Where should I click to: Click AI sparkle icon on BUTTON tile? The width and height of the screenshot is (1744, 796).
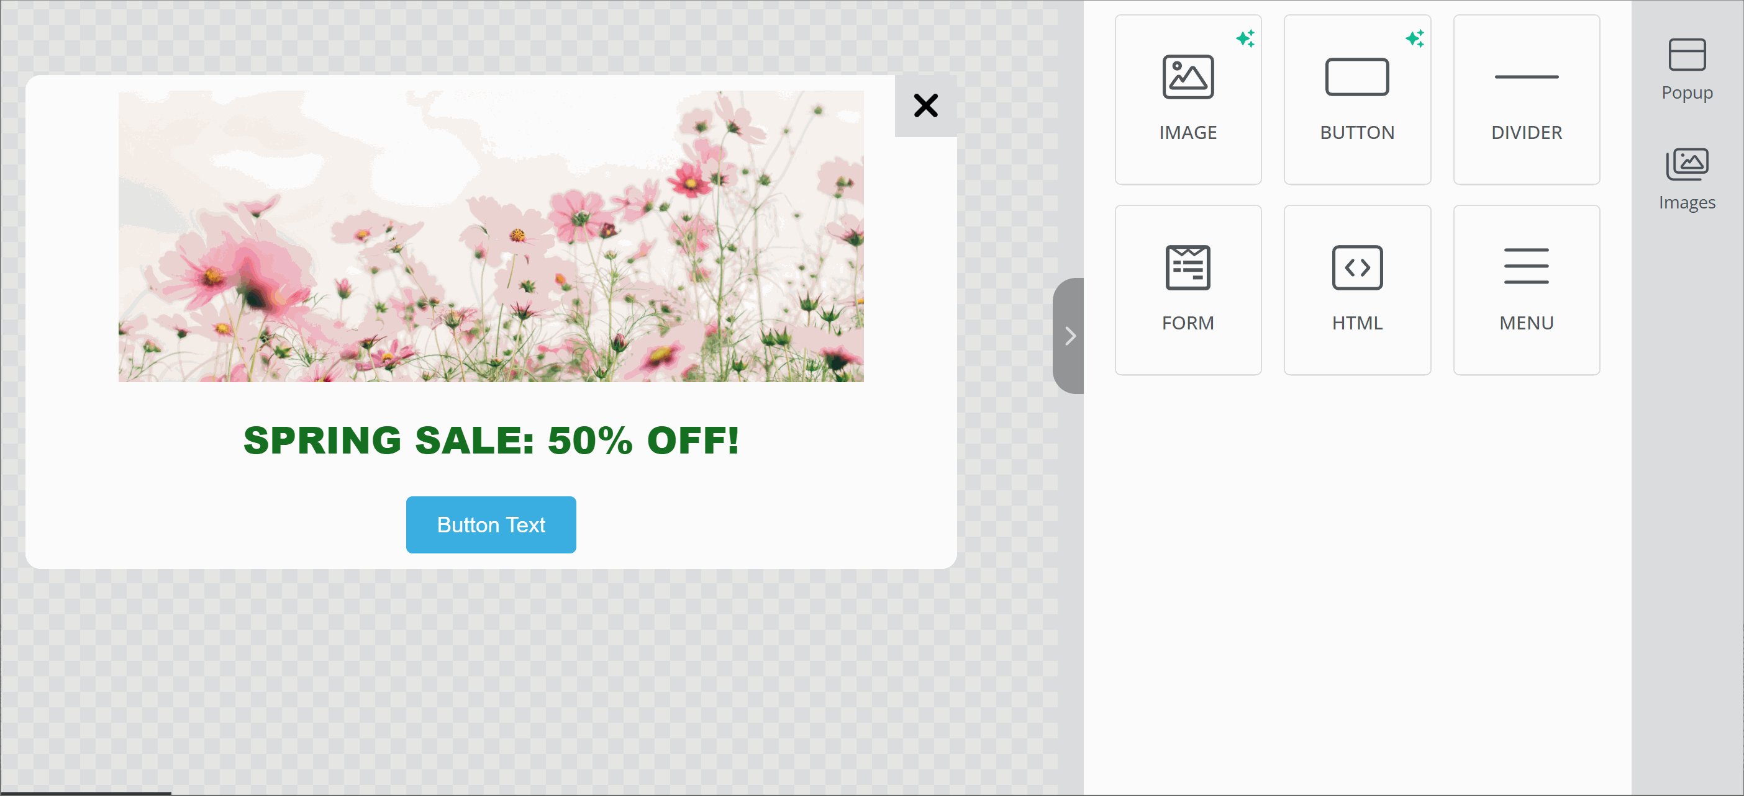pos(1414,38)
